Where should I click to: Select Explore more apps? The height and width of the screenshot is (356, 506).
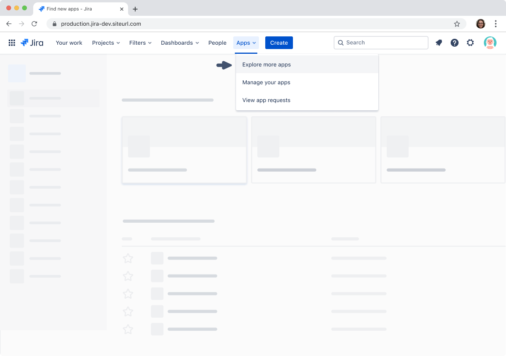(x=266, y=64)
